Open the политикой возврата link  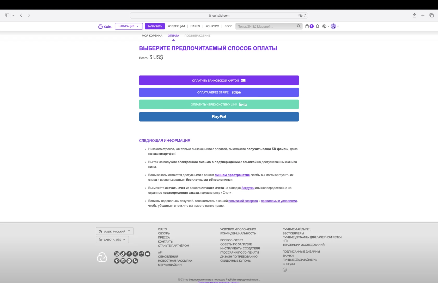click(243, 201)
